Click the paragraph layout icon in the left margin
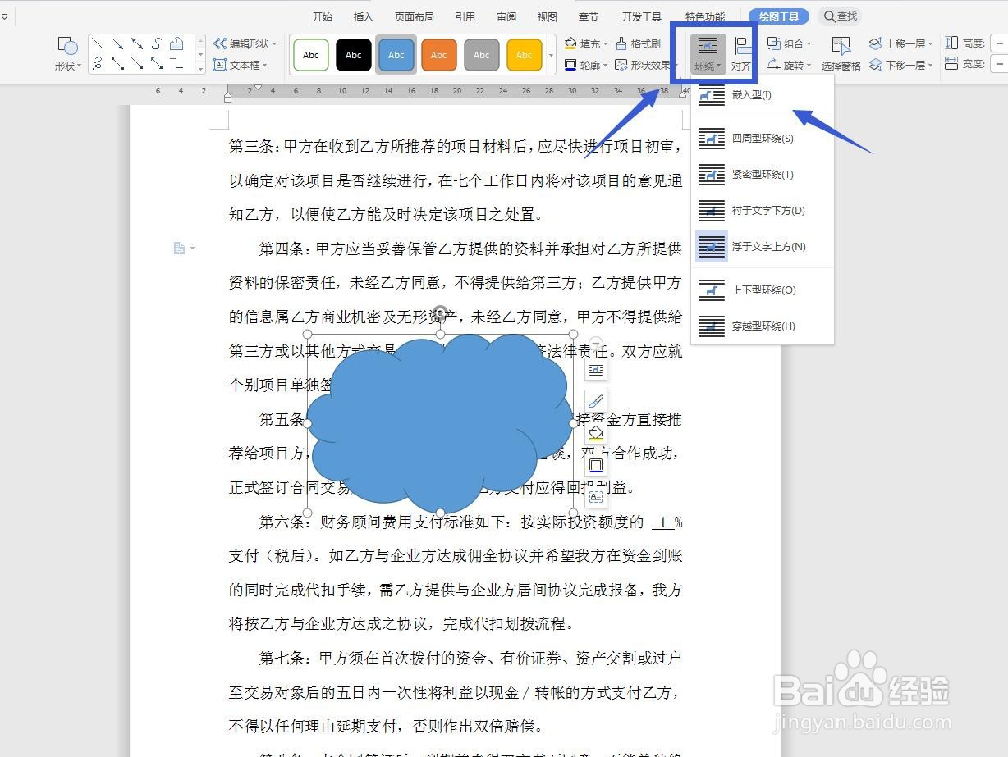The image size is (1008, 757). 179,248
